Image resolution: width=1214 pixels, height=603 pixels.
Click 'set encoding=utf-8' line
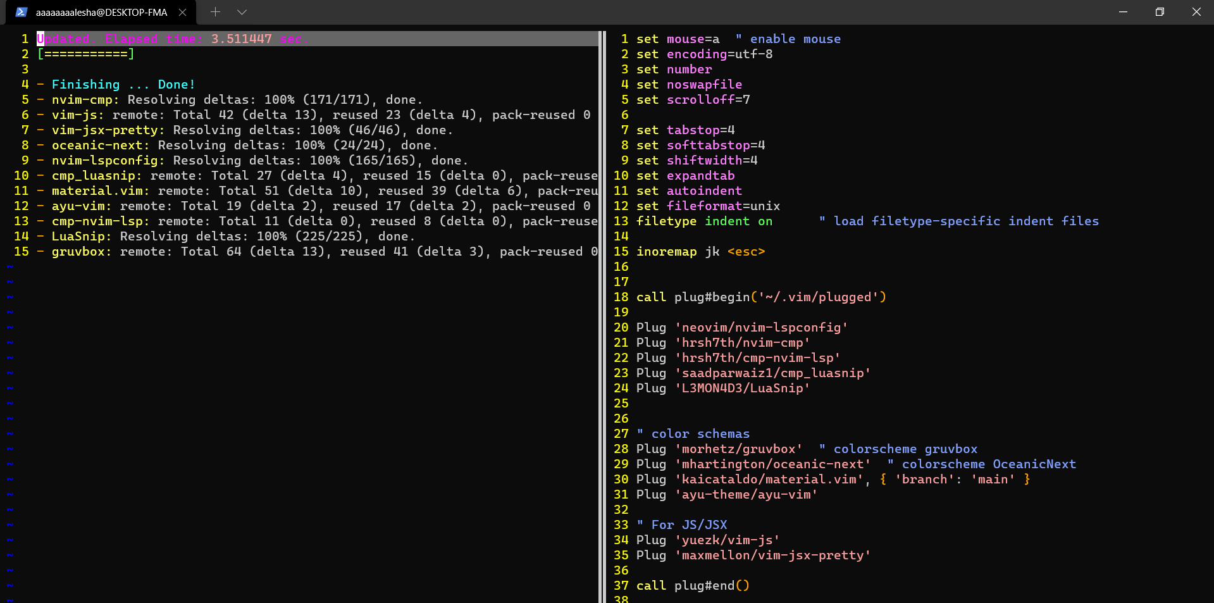(x=704, y=54)
